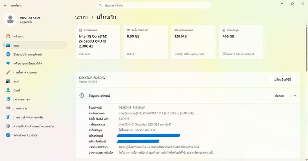Click the Home house icon in sidebar

[8, 36]
